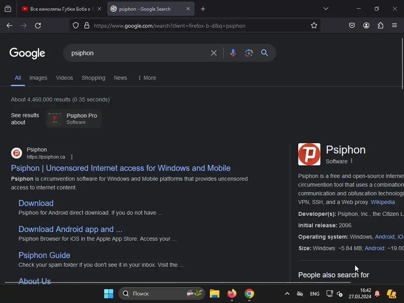Show hidden system tray icons
The image size is (404, 303).
287,294
